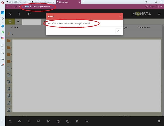
Task: Click the cut scissors icon
Action: [x=48, y=121]
